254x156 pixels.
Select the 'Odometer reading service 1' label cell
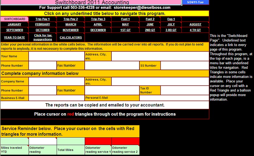(98, 150)
